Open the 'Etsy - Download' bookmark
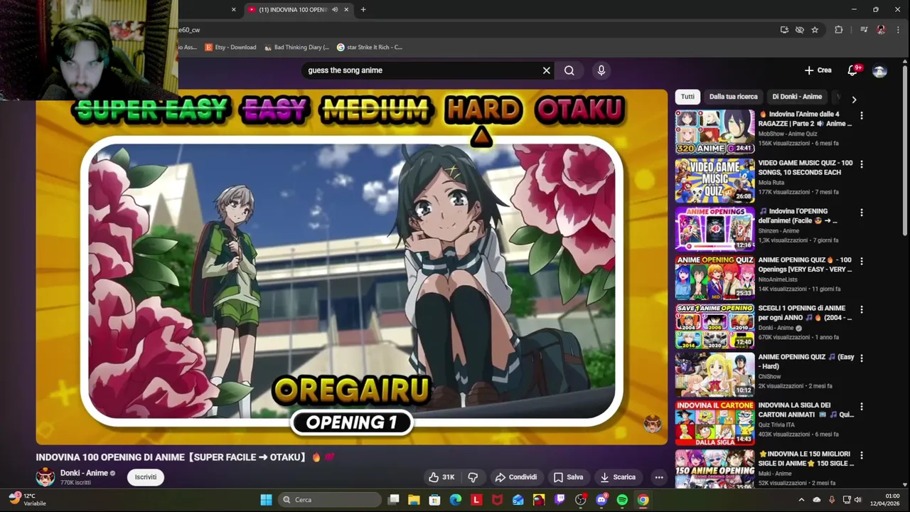Screen dimensions: 910x512 click(230, 48)
